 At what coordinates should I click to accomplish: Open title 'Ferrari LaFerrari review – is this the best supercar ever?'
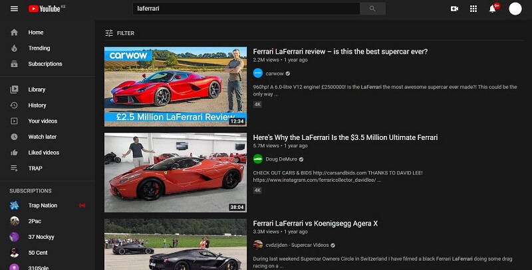coord(340,52)
